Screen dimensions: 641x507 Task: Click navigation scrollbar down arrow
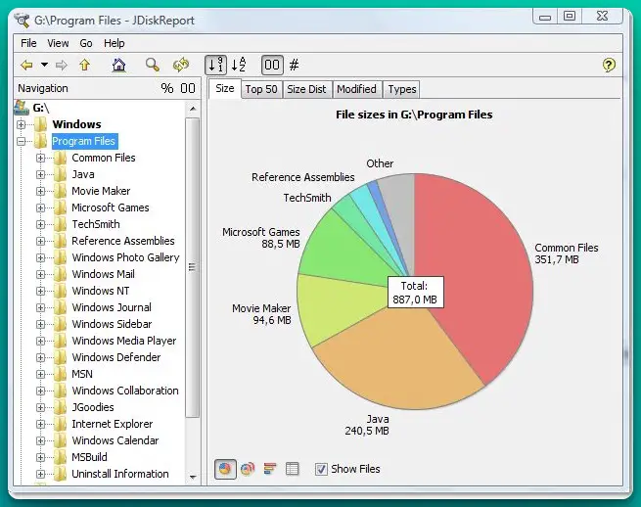pos(193,478)
